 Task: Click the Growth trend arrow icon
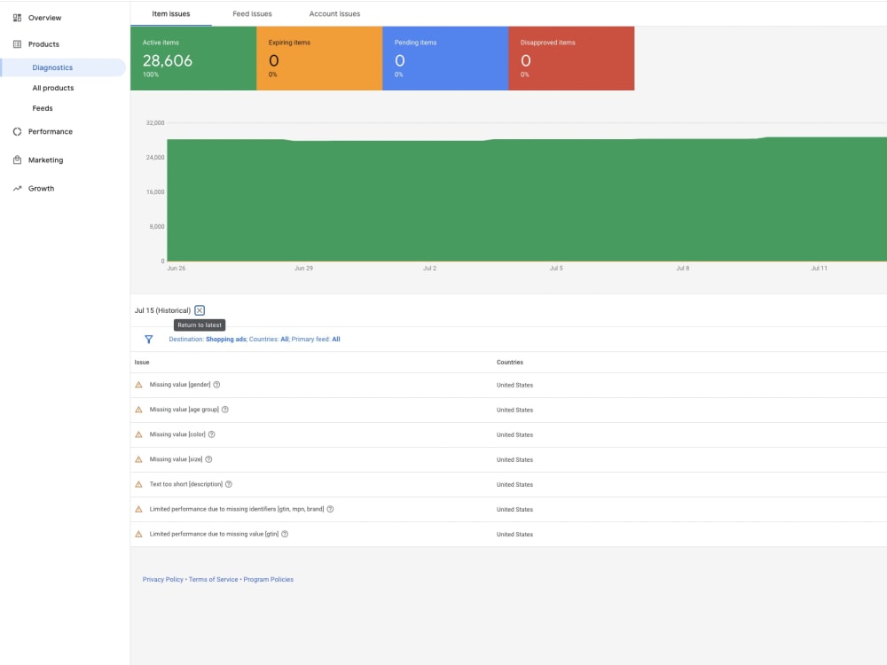tap(17, 189)
